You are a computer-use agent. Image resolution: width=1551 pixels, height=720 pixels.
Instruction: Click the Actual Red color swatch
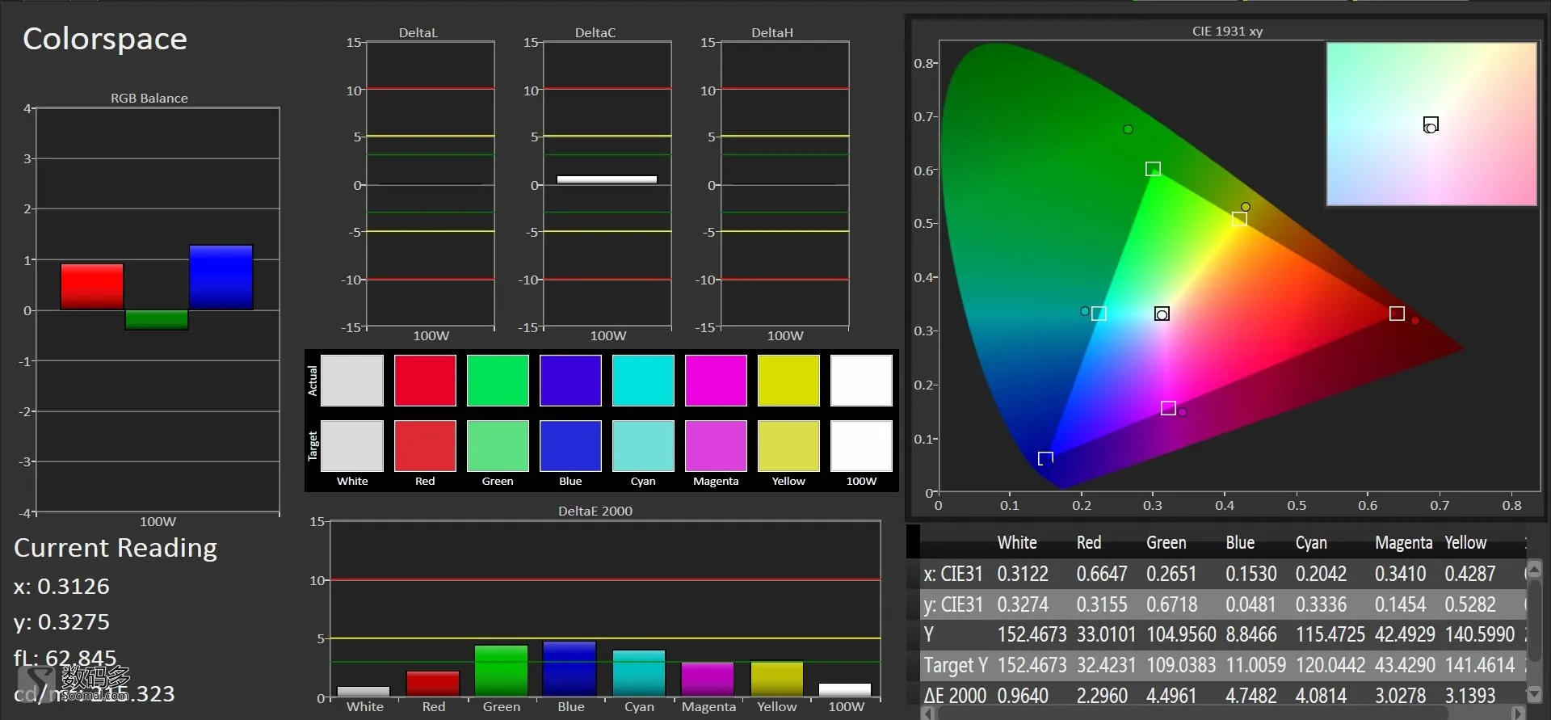[x=425, y=381]
